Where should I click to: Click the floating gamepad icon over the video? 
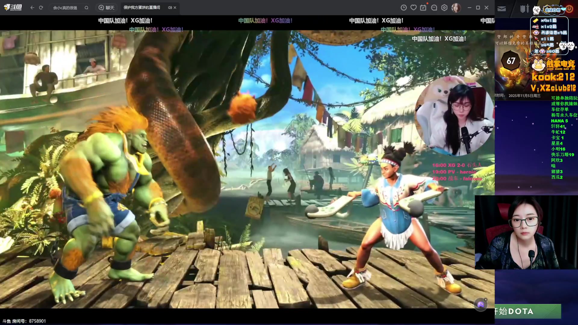(x=480, y=305)
